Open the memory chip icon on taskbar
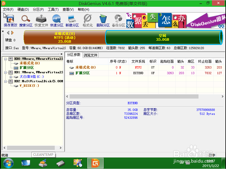This screenshot has height=169, width=226. [x=61, y=163]
